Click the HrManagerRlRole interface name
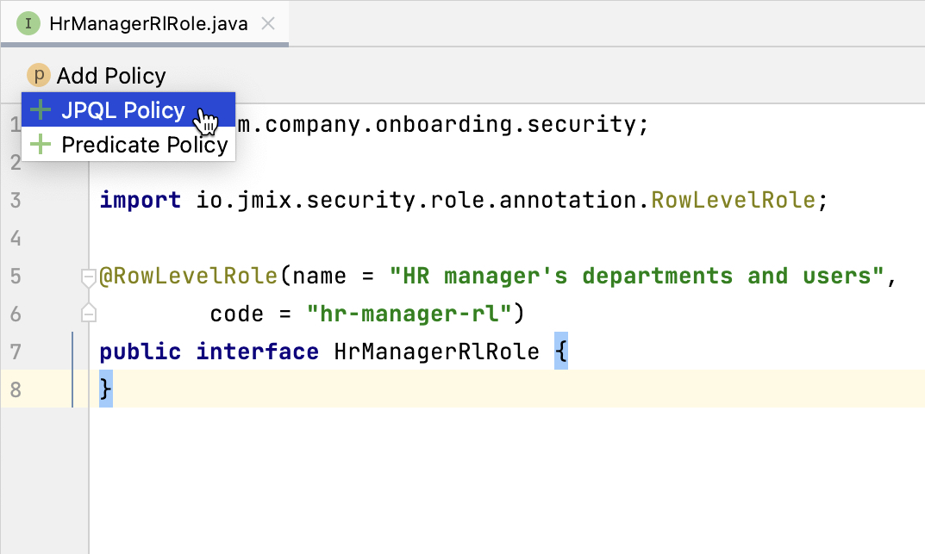This screenshot has height=554, width=925. (436, 352)
